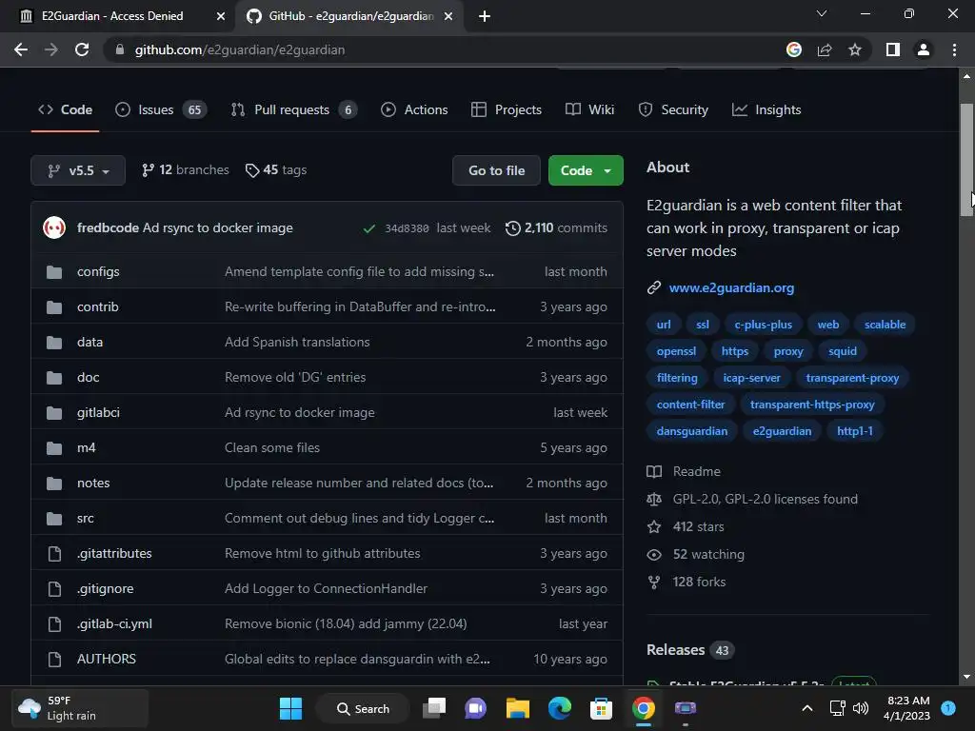This screenshot has height=731, width=975.
Task: Open 'Add Spanish translations' commit message
Action: coord(297,342)
